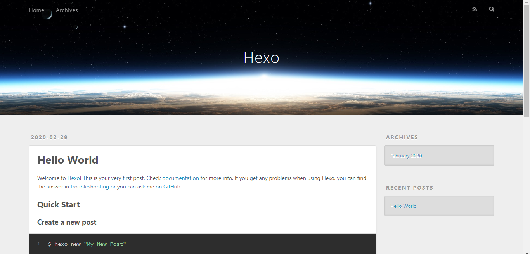
Task: Visit the troubleshooting link
Action: tap(90, 187)
